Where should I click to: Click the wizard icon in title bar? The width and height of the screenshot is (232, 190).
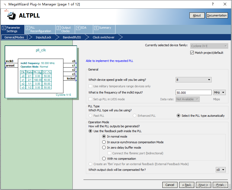[5, 4]
